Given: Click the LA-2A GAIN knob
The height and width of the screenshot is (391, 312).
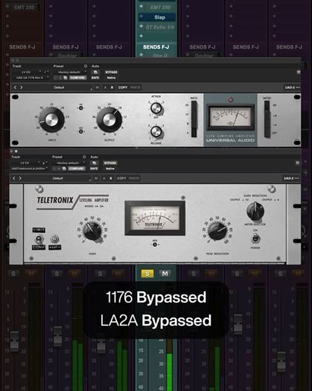Looking at the screenshot, I should (92, 231).
